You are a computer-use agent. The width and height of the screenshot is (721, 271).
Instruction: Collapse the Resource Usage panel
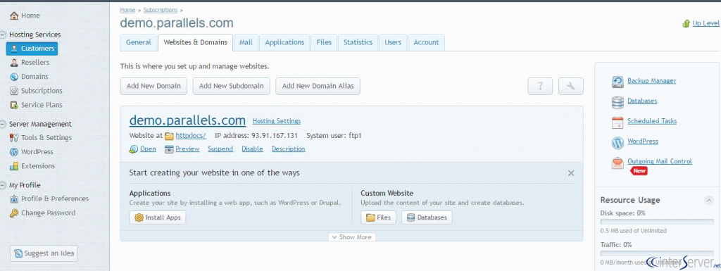(x=708, y=201)
